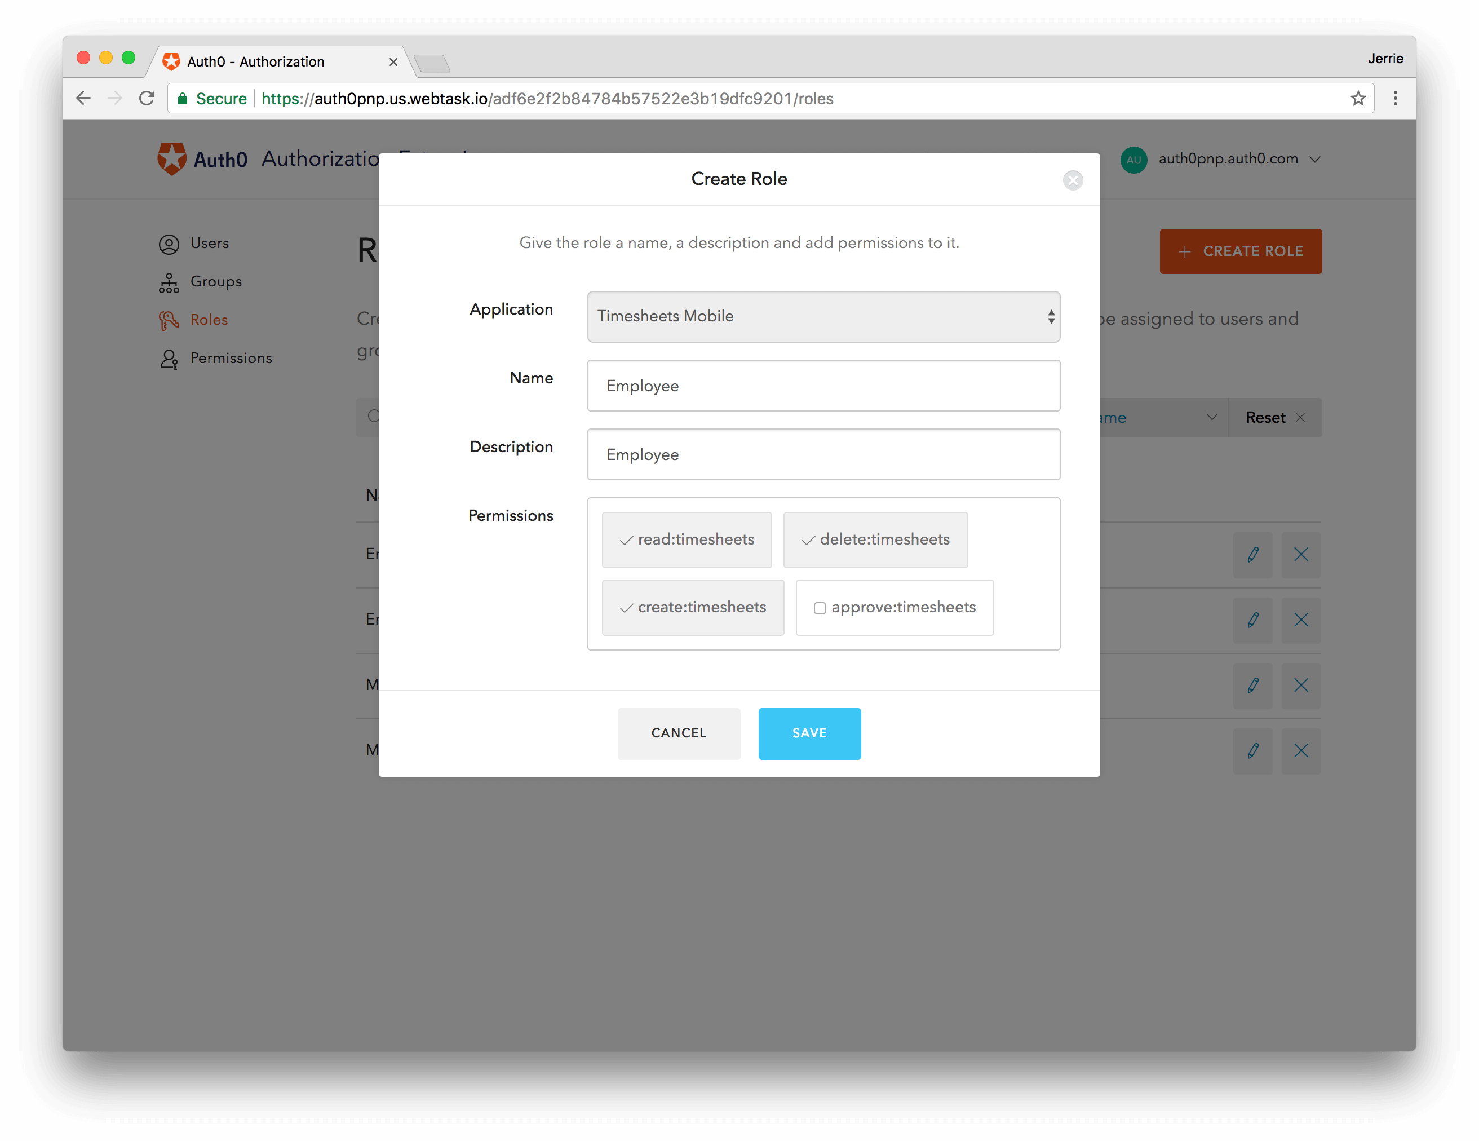Click the CANCEL button
The width and height of the screenshot is (1479, 1141).
tap(679, 732)
